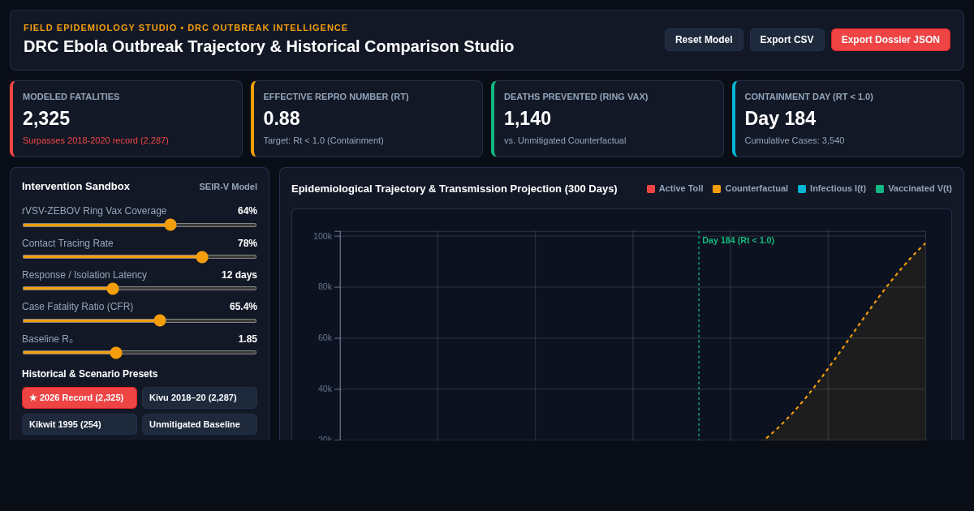Image resolution: width=974 pixels, height=511 pixels.
Task: Click the chart title Epidemiological Trajectory
Action: click(x=454, y=189)
